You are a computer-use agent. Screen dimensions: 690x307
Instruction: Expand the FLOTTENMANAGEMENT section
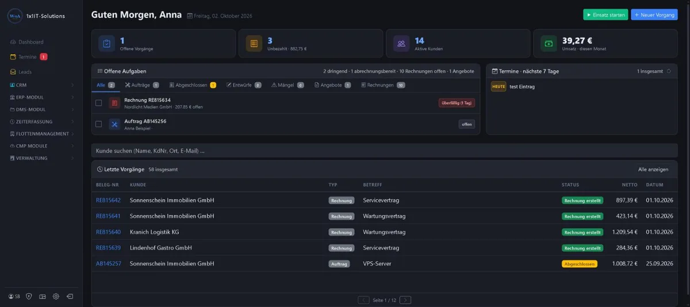41,133
